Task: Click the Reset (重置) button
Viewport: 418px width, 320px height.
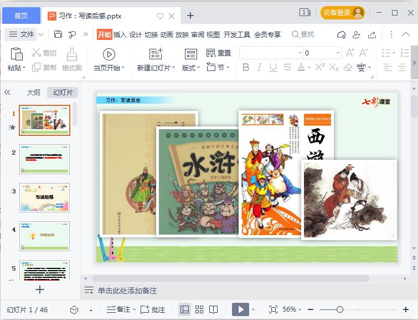Action: pos(219,53)
